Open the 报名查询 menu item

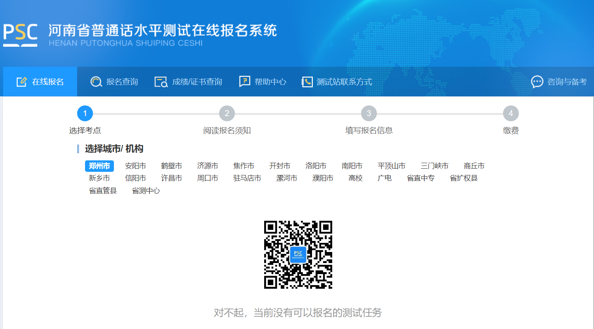click(114, 82)
